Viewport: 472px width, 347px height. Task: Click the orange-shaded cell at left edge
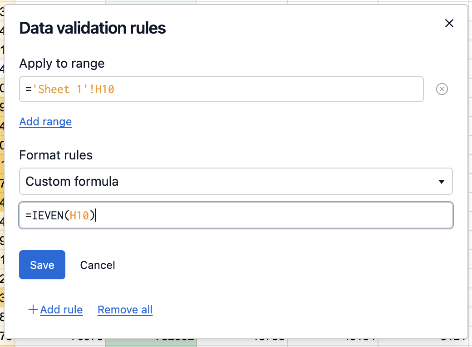click(2, 298)
